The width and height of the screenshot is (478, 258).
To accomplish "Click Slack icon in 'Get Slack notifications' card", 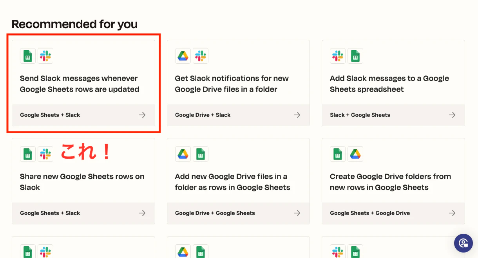I will pyautogui.click(x=201, y=56).
